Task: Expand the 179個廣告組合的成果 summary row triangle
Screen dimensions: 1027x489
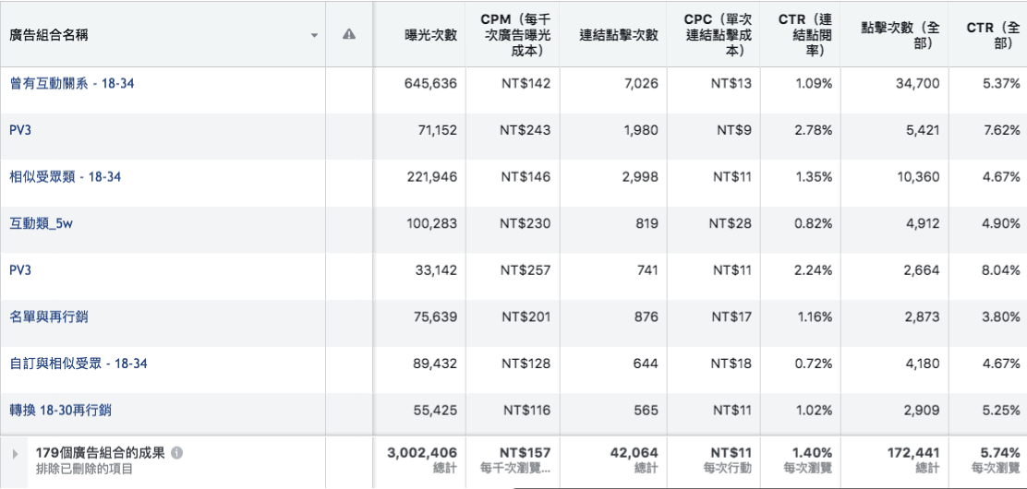Action: [x=14, y=454]
